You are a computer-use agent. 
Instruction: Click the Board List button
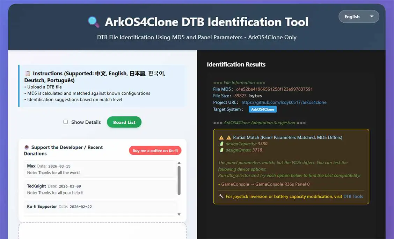pos(124,122)
